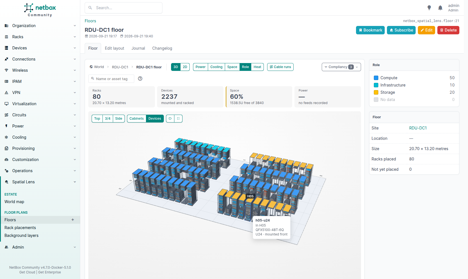This screenshot has width=468, height=279.
Task: Show Cabinets only mode
Action: point(136,119)
